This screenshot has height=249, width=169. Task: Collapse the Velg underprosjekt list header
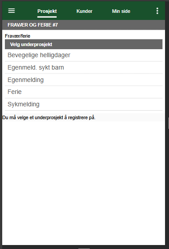pyautogui.click(x=84, y=44)
